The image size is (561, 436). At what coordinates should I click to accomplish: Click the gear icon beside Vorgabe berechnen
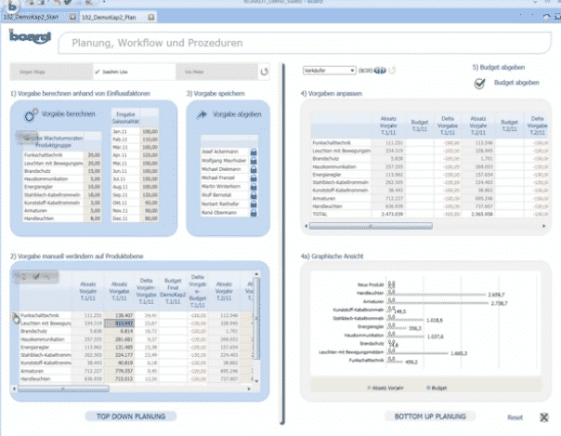click(x=30, y=113)
